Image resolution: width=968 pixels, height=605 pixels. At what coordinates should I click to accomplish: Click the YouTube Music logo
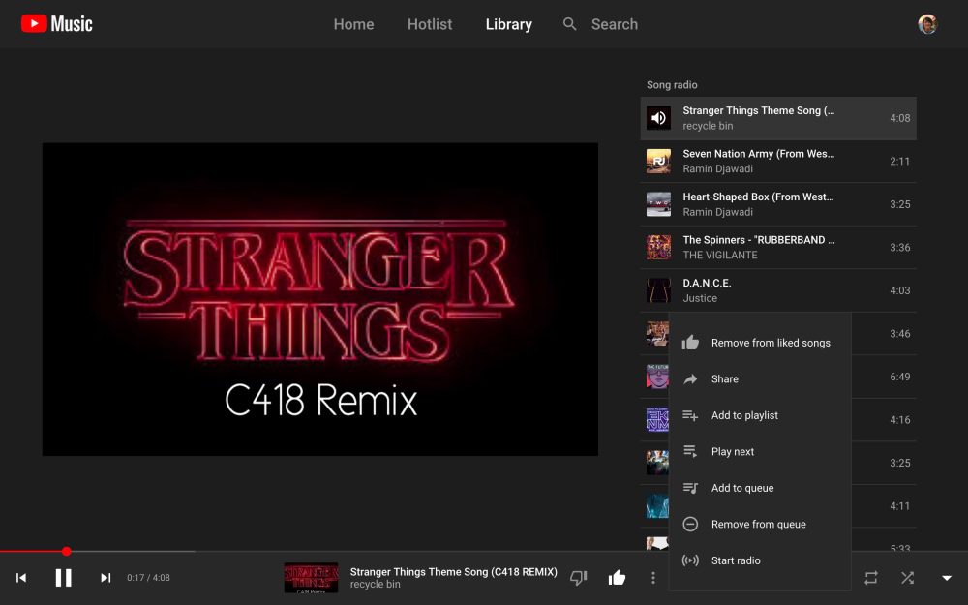pyautogui.click(x=56, y=24)
